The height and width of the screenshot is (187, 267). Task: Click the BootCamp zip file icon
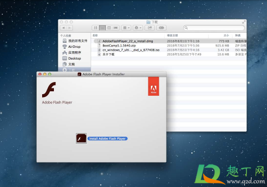click(x=99, y=45)
